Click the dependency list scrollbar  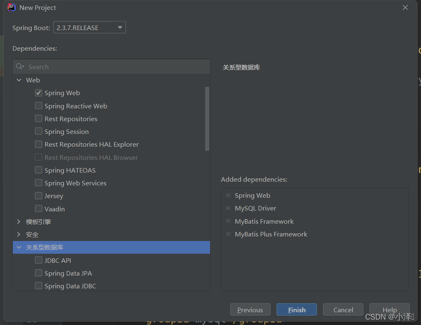207,119
